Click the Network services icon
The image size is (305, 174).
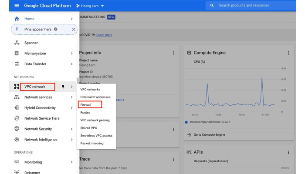click(17, 97)
